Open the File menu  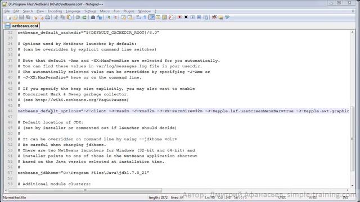(7, 11)
